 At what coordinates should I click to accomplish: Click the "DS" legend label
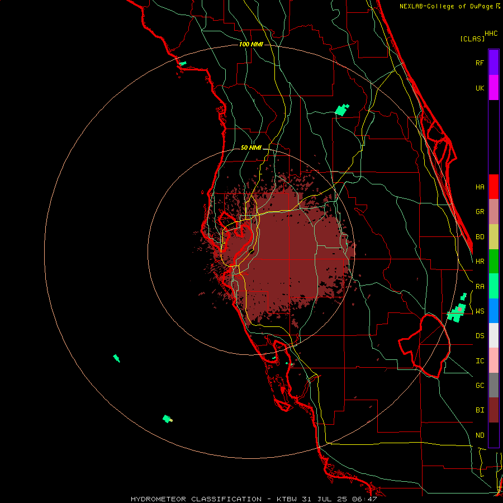click(x=480, y=335)
